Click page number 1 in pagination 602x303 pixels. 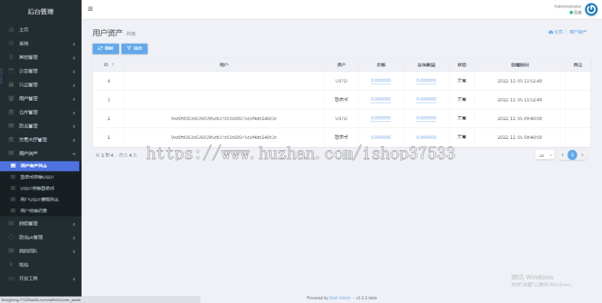pyautogui.click(x=572, y=155)
